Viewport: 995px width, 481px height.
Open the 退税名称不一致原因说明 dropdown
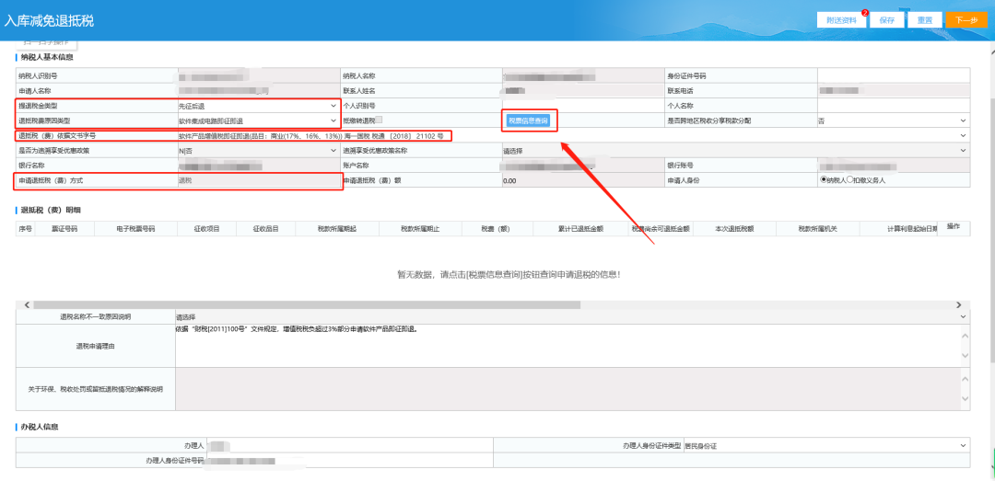point(572,315)
